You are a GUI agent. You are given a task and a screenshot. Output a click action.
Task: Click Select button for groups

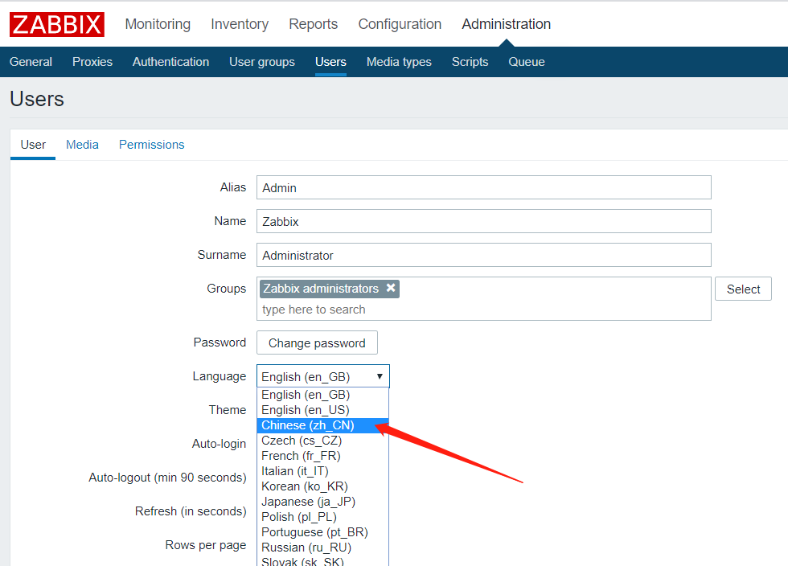pyautogui.click(x=743, y=289)
